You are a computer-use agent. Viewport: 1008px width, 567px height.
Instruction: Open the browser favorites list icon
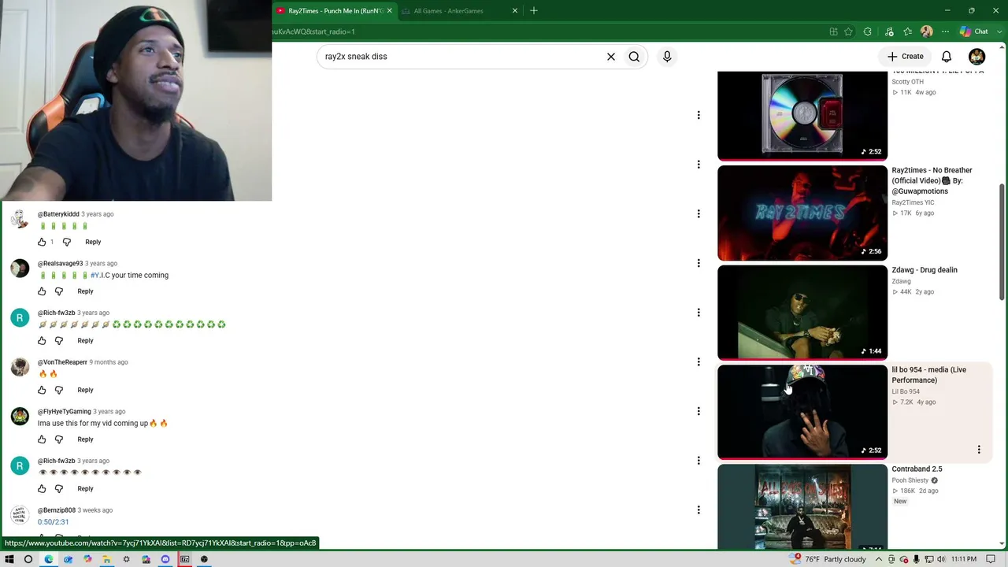click(908, 31)
